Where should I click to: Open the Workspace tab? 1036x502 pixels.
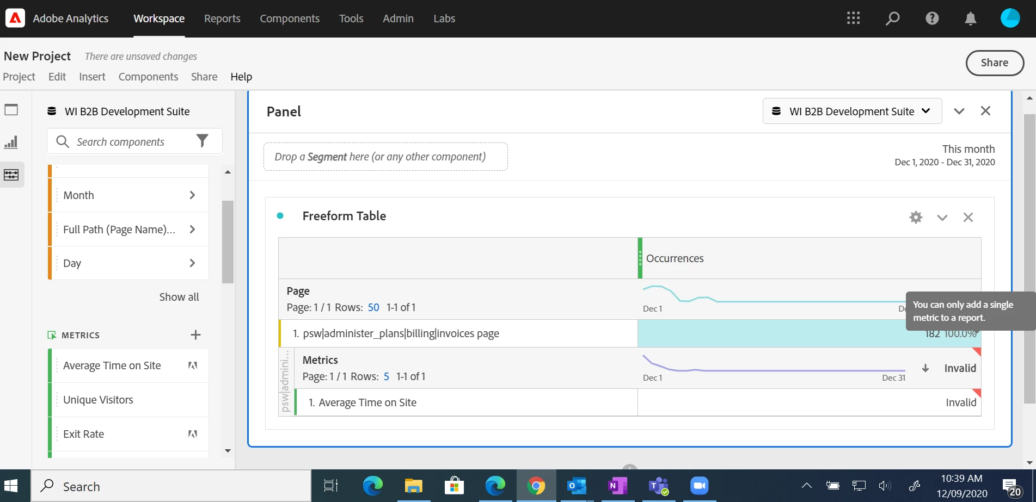[159, 18]
